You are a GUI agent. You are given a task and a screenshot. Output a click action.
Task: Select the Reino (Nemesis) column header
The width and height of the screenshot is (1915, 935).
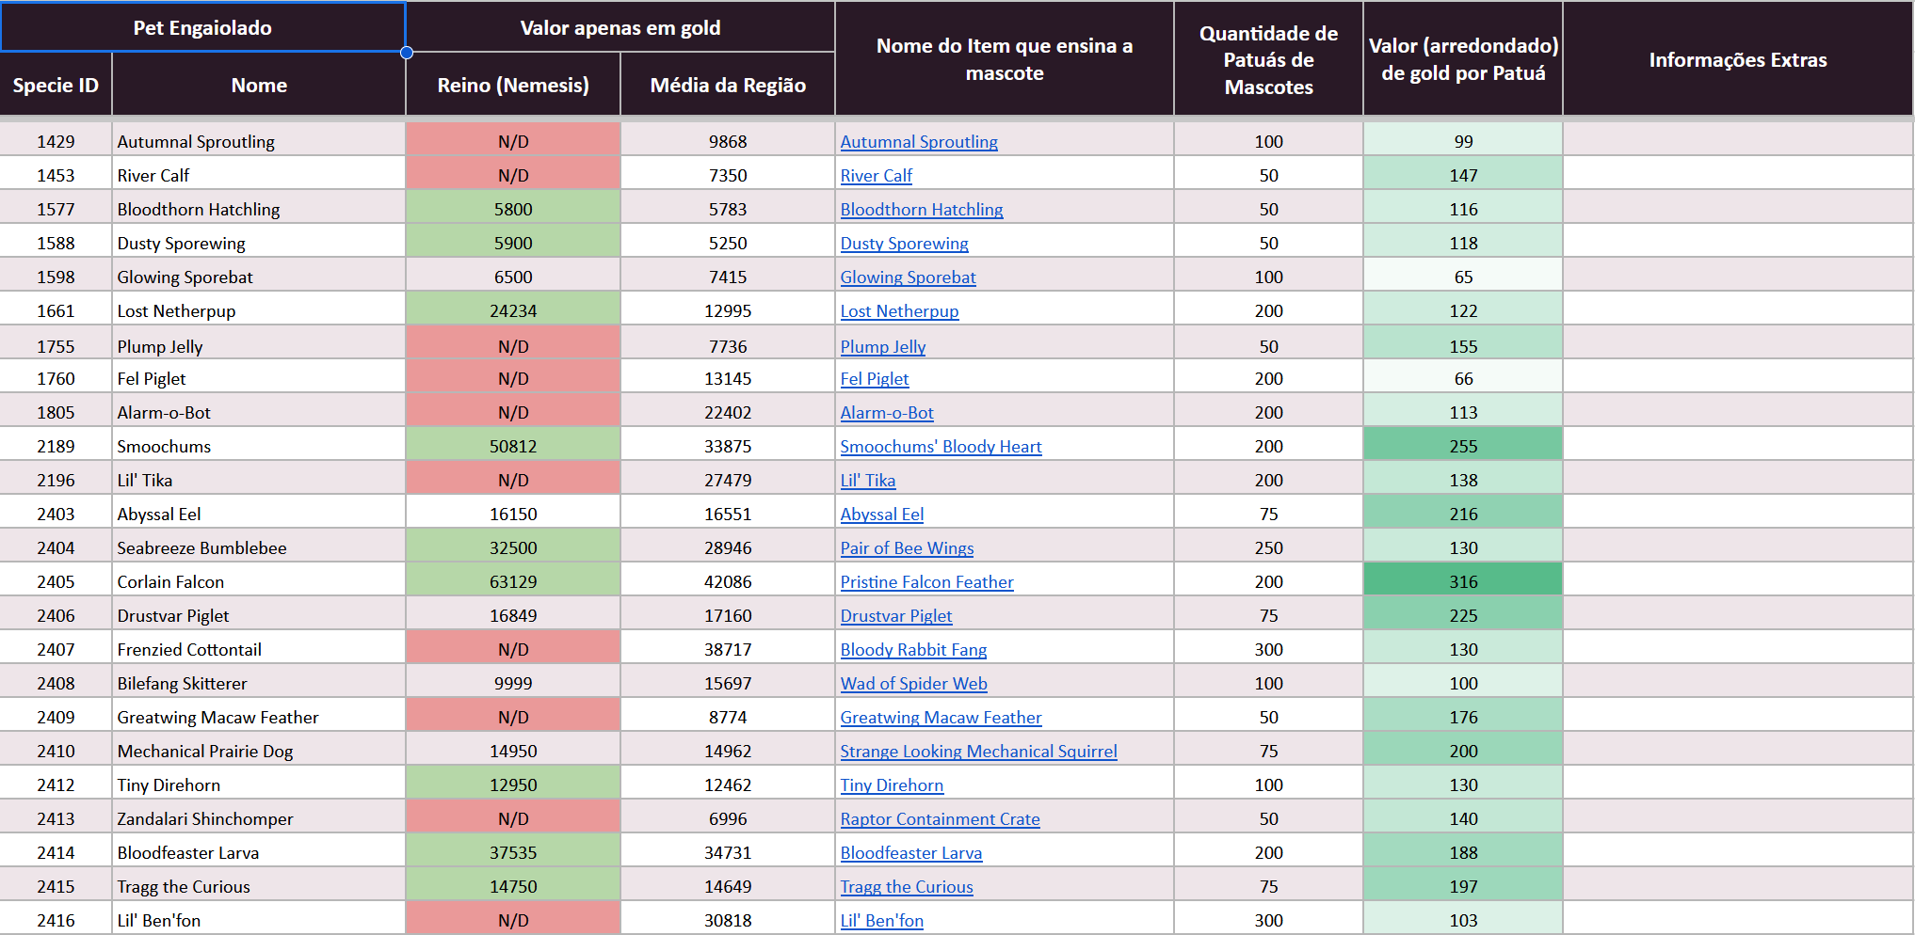coord(513,85)
